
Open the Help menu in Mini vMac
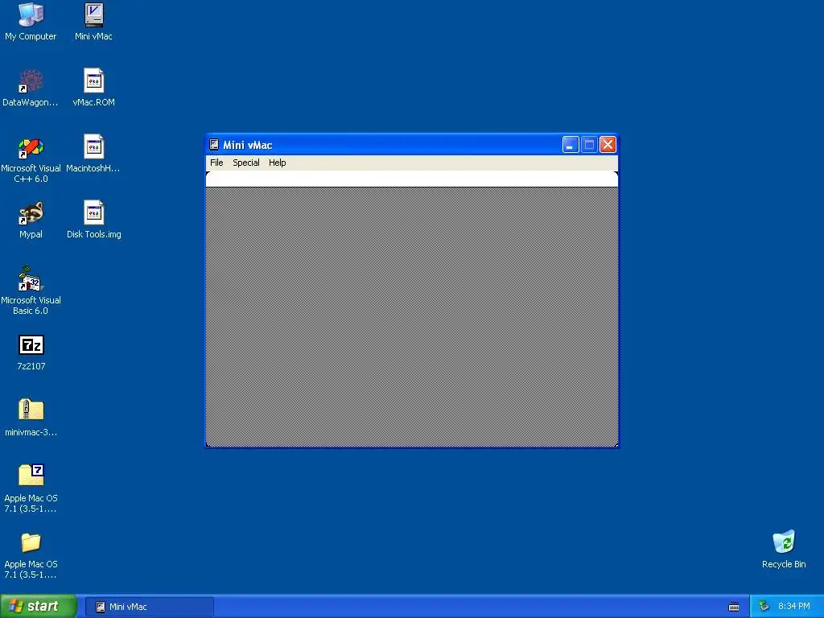[x=277, y=163]
